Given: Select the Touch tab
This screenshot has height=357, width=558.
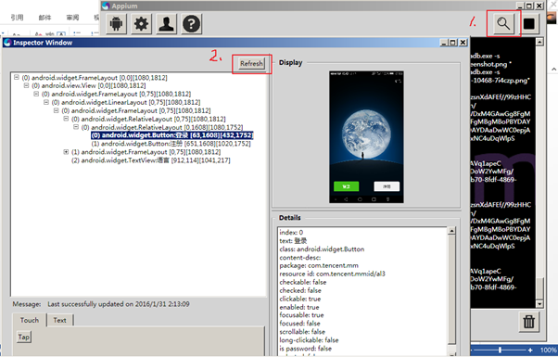Looking at the screenshot, I should click(29, 320).
